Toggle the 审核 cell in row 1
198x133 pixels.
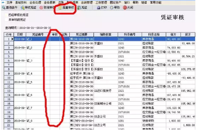click(x=55, y=39)
